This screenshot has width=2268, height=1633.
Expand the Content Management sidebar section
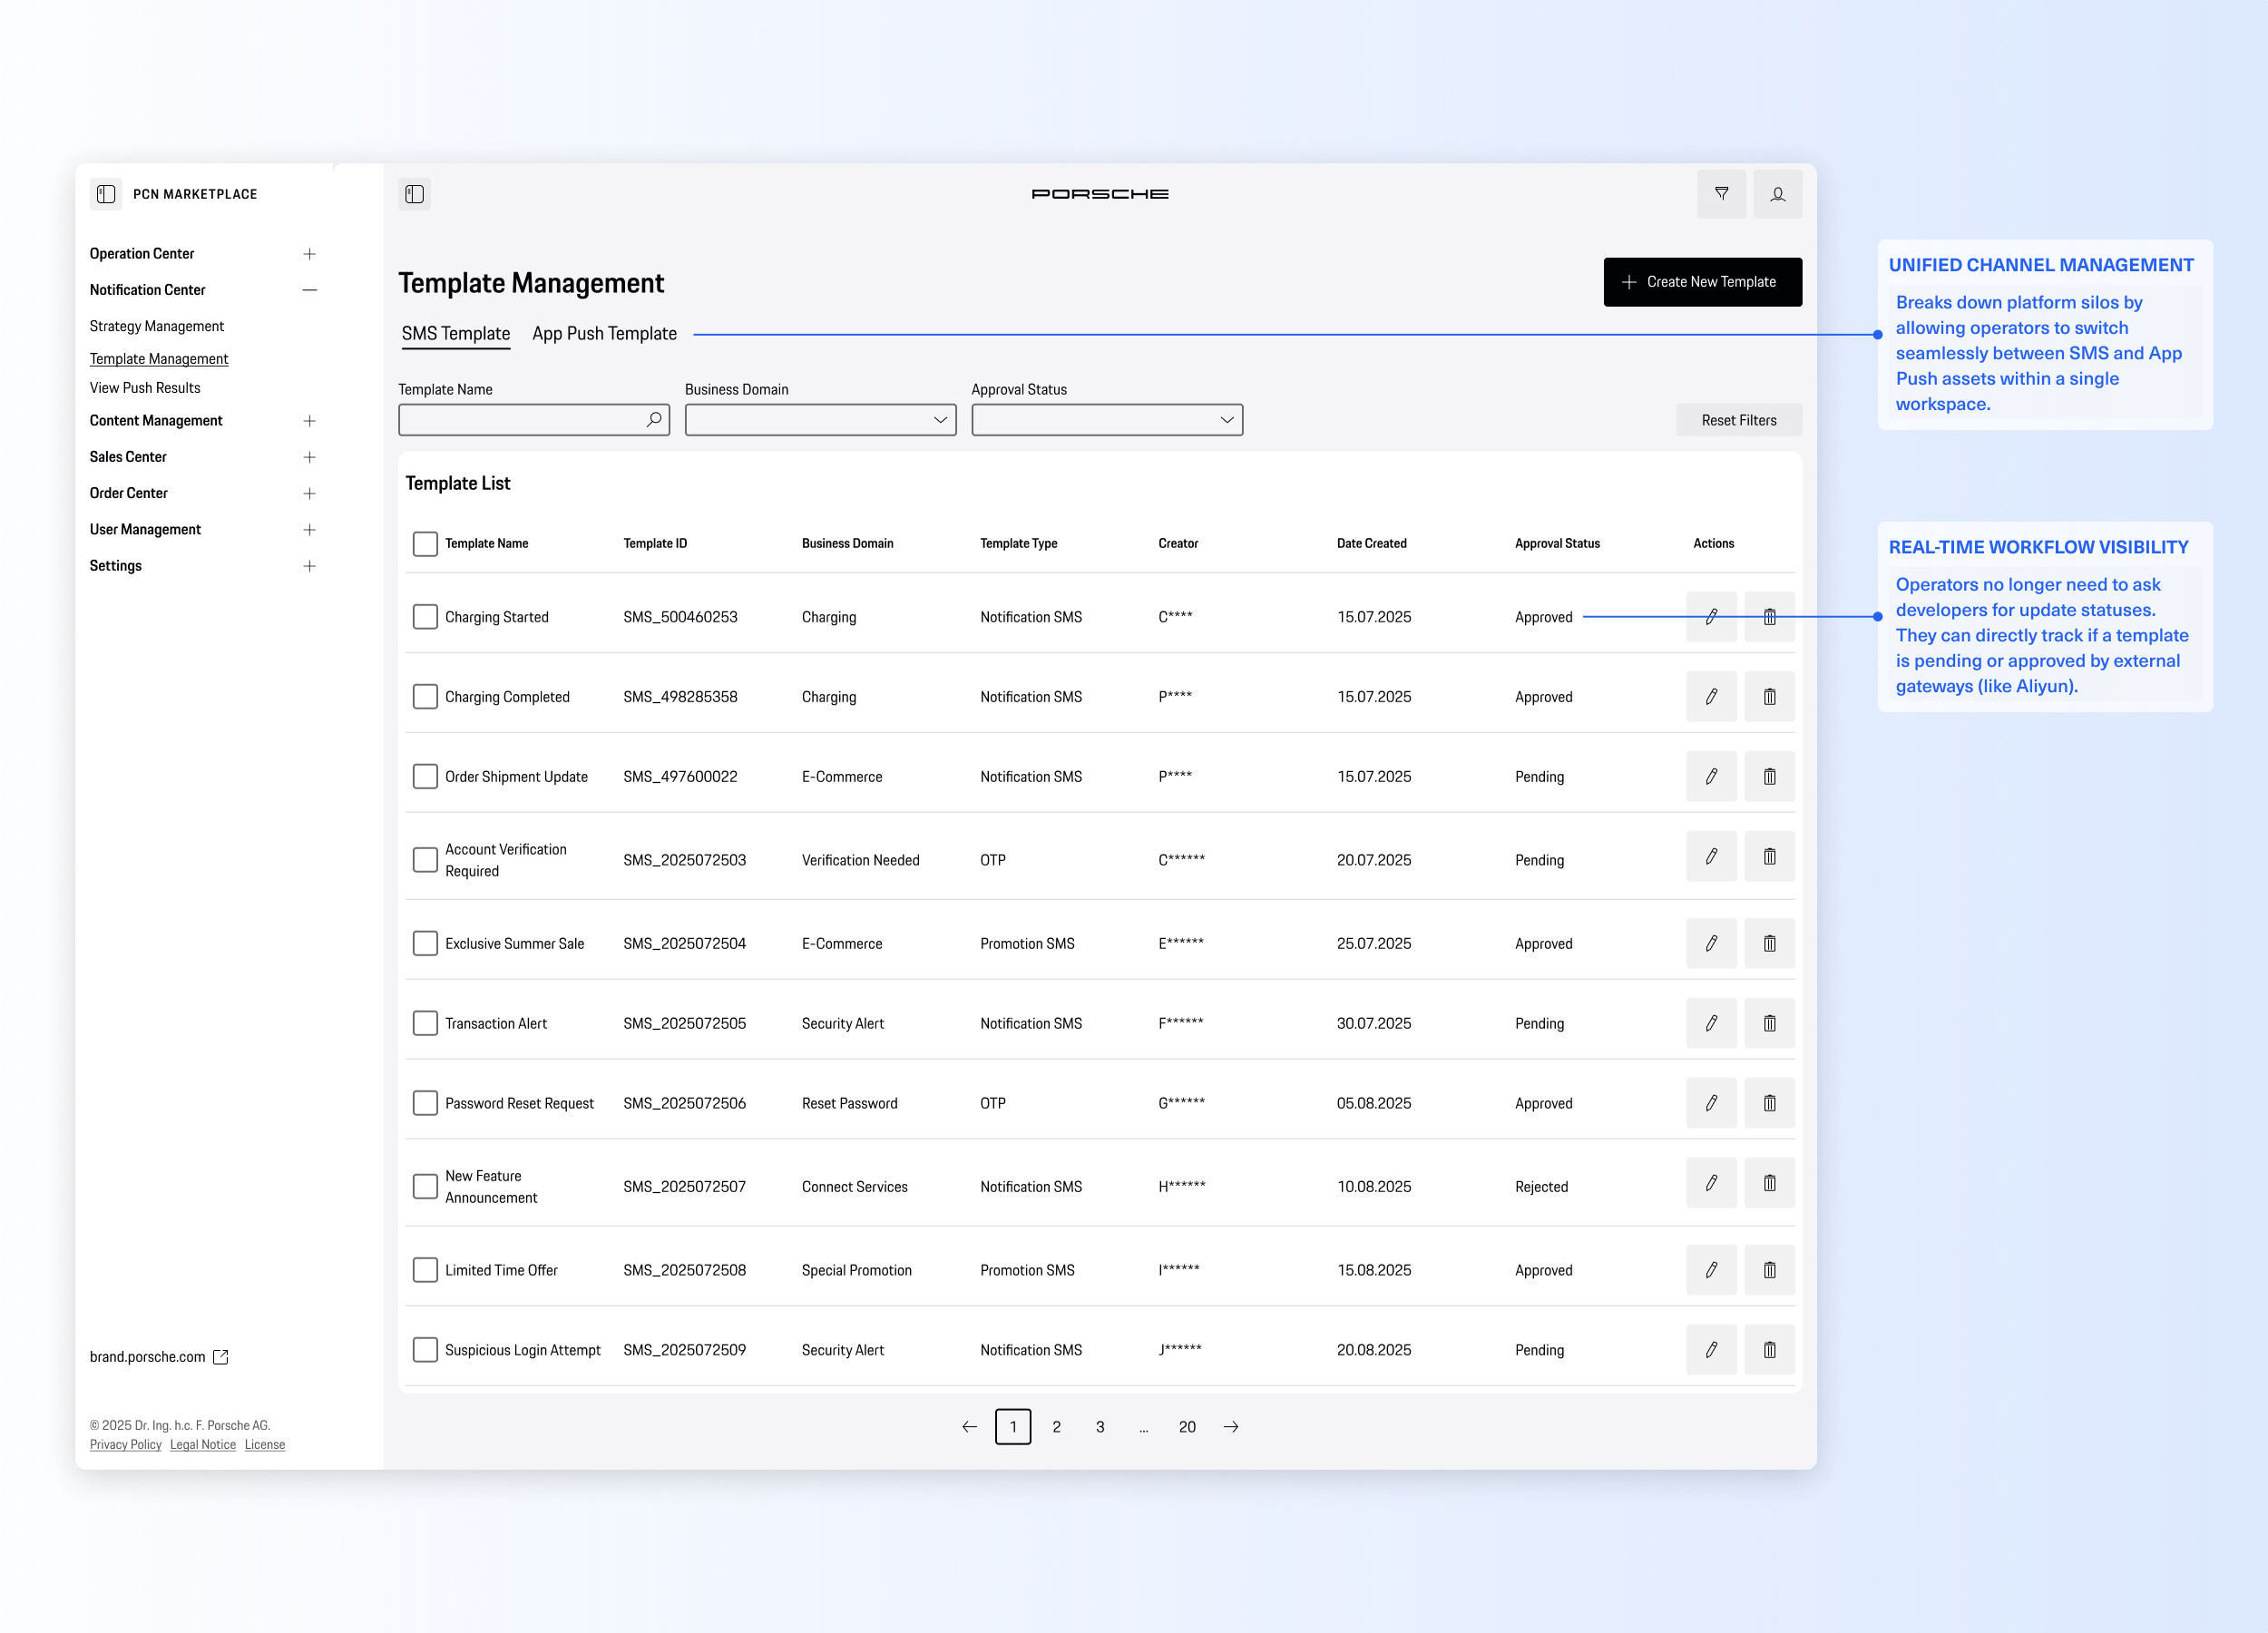(309, 421)
